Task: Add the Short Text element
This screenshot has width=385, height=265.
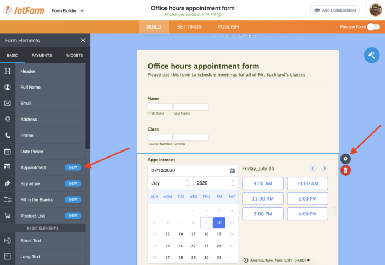Action: 43,241
